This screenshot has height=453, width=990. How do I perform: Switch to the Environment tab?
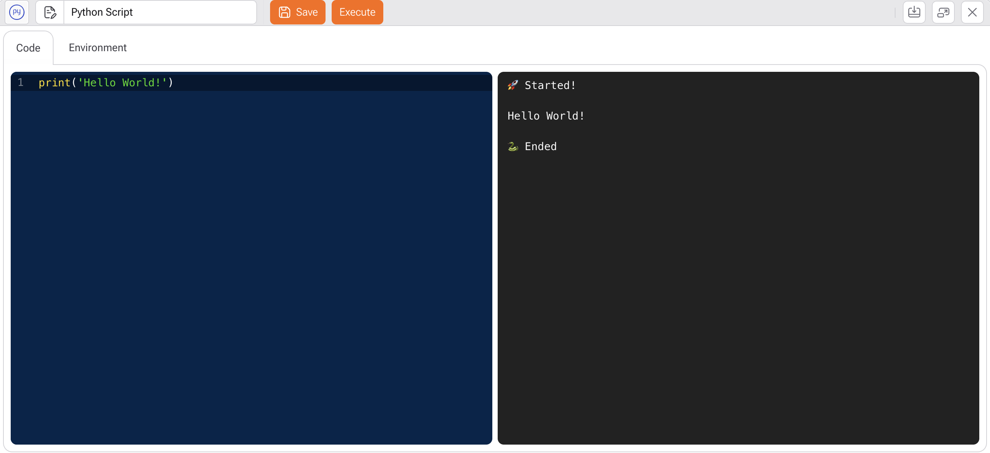pos(98,48)
